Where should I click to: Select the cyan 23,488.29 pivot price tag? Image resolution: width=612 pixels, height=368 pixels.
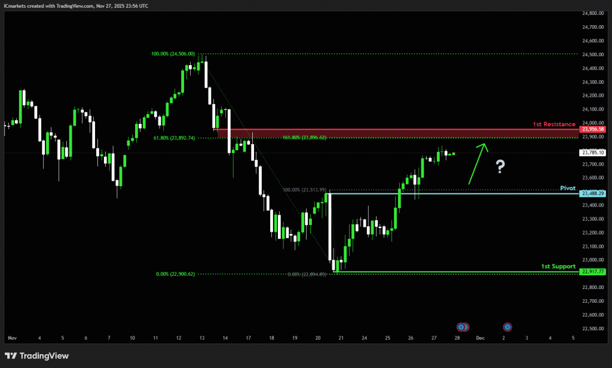[x=593, y=193]
